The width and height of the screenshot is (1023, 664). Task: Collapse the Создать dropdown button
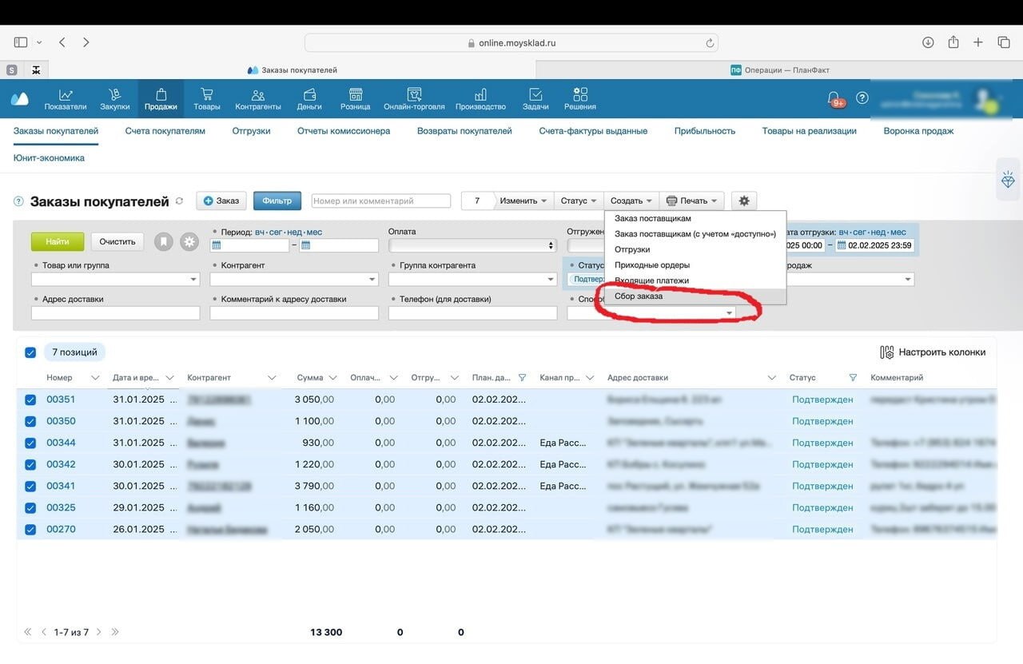pyautogui.click(x=631, y=201)
